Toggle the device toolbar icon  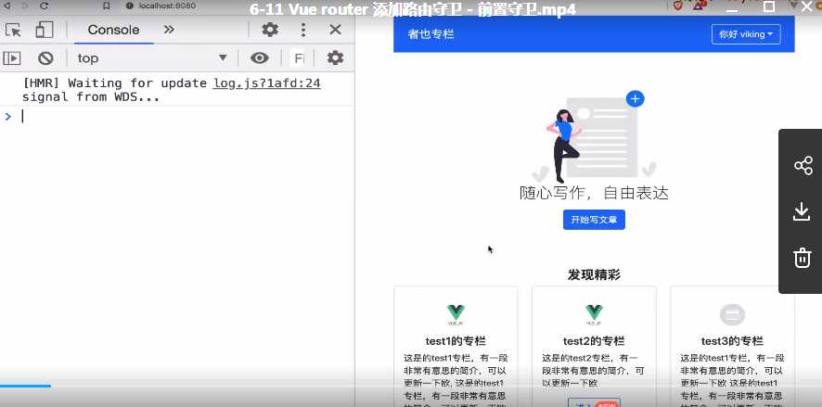44,30
